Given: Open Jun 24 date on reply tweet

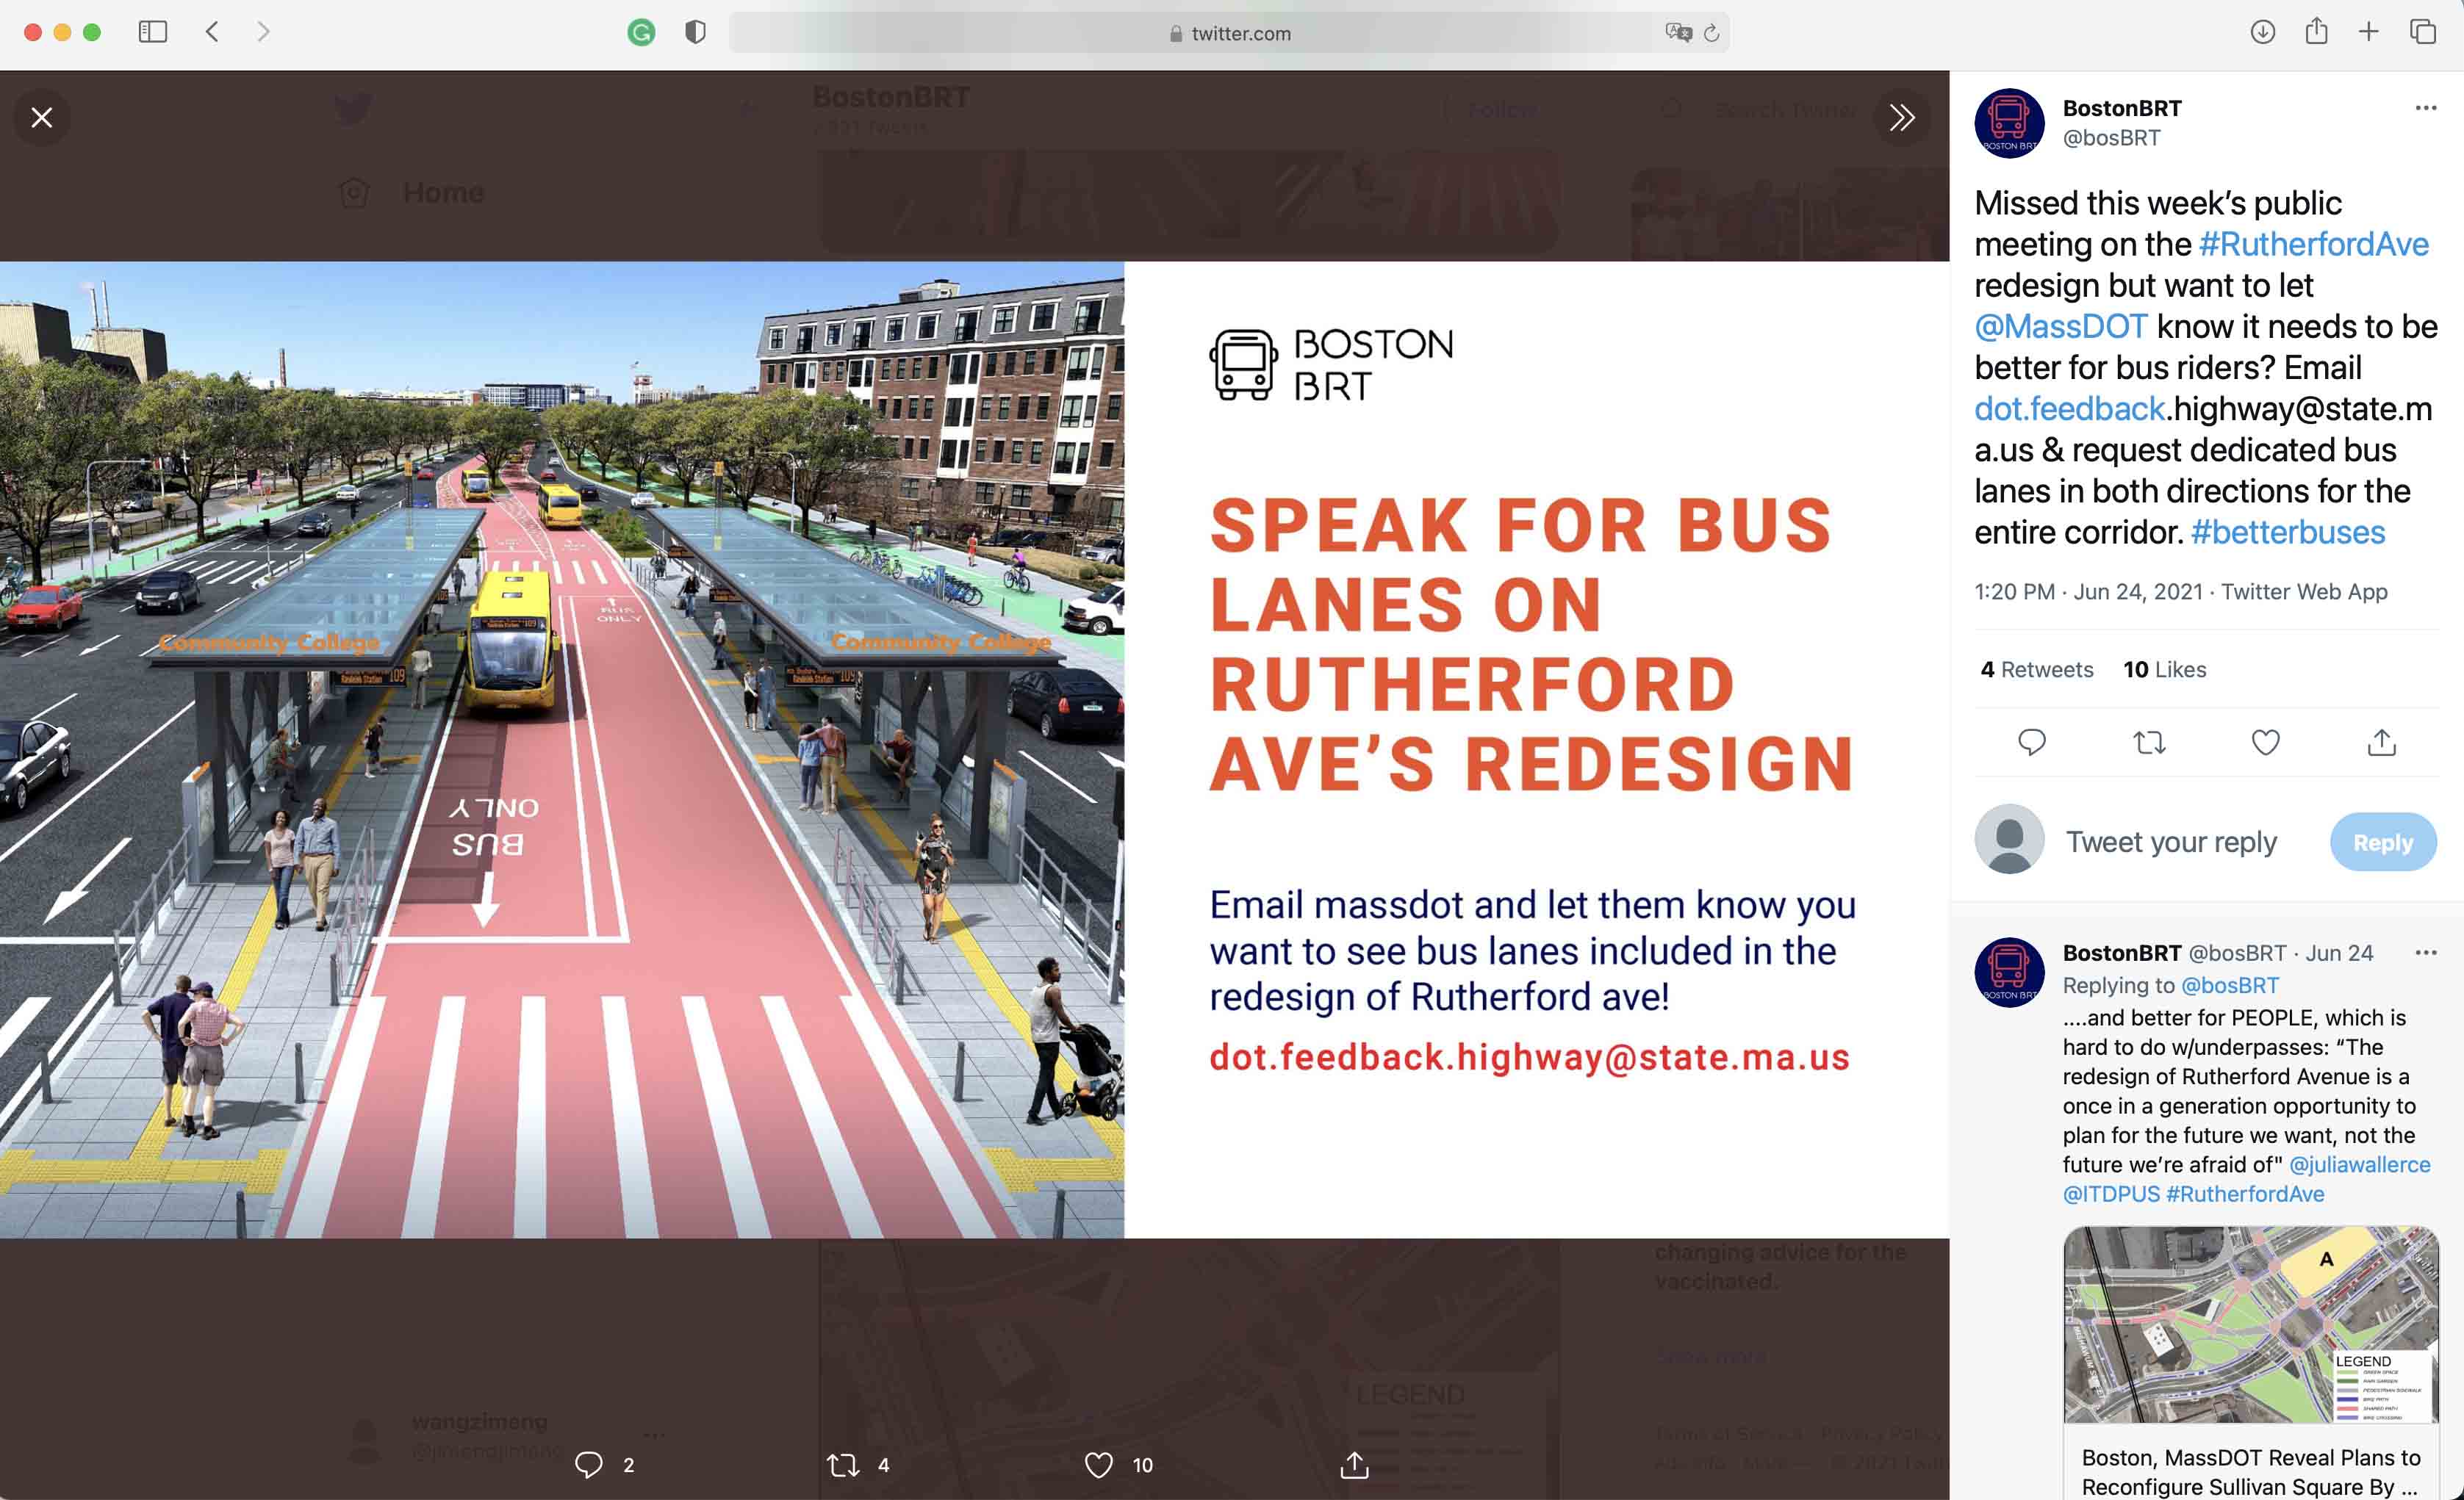Looking at the screenshot, I should 2338,953.
